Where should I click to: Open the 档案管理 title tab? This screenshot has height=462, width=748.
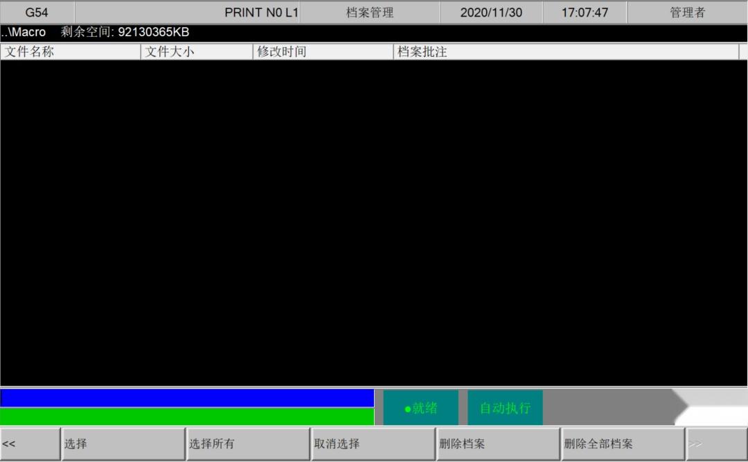pos(370,12)
